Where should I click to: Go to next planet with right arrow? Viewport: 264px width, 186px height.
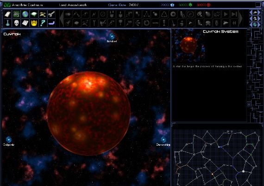[259, 25]
